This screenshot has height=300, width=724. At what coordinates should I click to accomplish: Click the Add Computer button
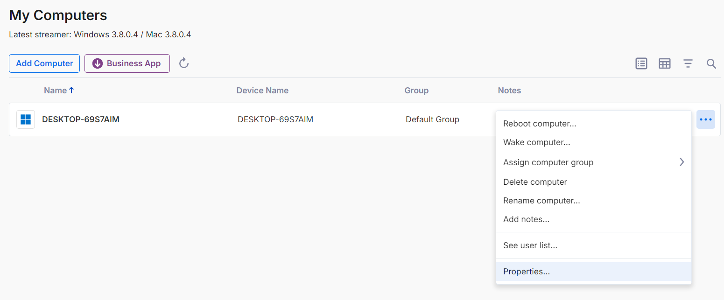44,63
